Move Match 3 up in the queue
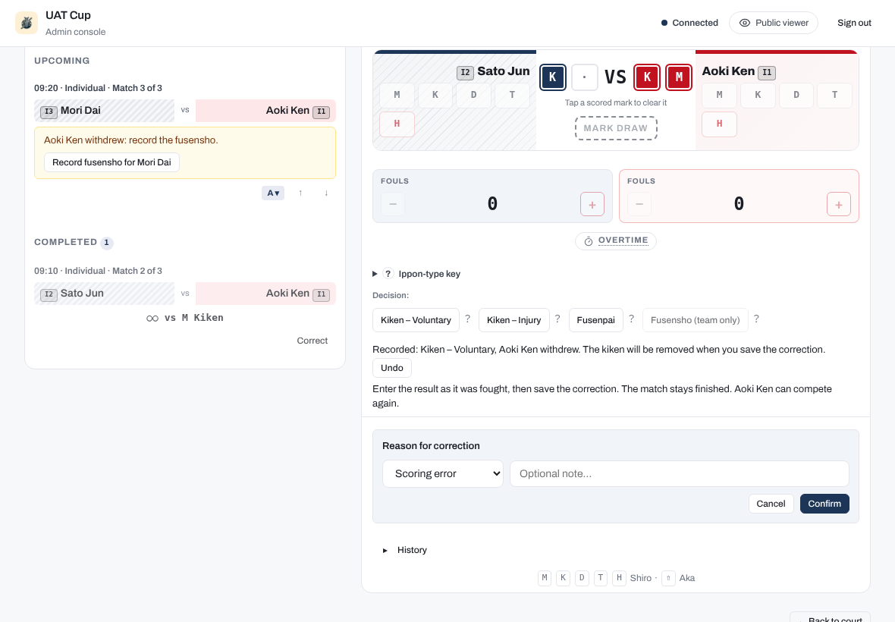Screen dimensions: 895x622 pos(301,193)
